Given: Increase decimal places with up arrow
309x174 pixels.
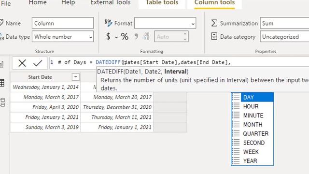Looking at the screenshot, I should click(185, 34).
